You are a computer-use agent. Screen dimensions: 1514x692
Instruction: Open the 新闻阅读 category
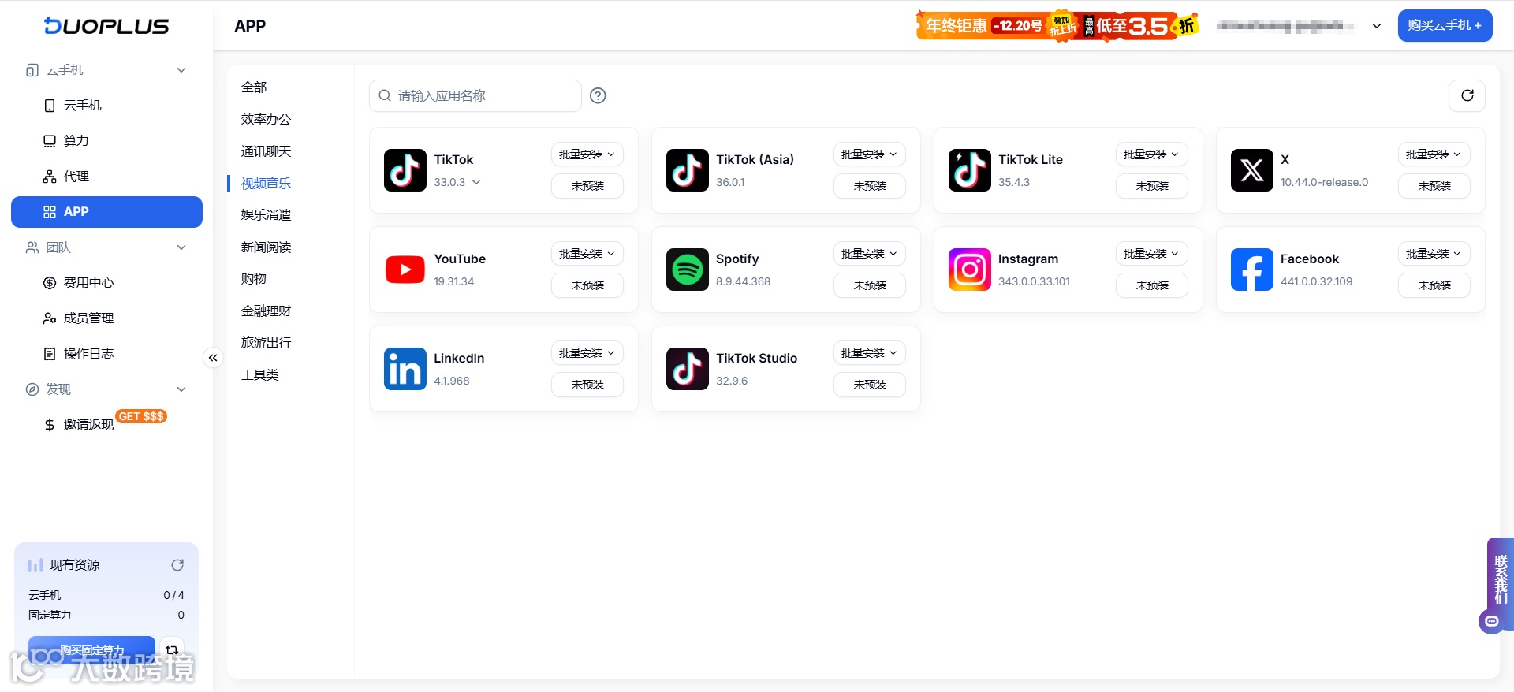click(x=266, y=247)
